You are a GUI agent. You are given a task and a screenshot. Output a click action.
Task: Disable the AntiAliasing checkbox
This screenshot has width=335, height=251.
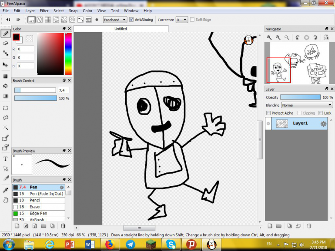(x=131, y=20)
